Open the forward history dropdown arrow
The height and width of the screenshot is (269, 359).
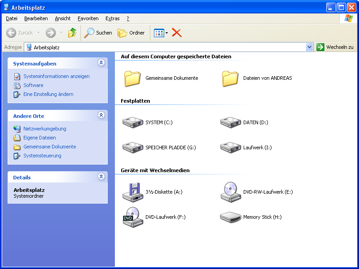pyautogui.click(x=61, y=33)
